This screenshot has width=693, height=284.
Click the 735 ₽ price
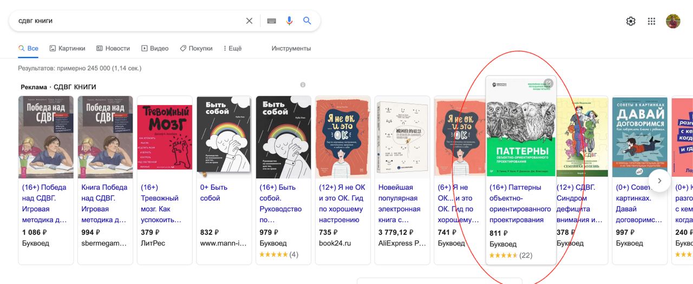(x=328, y=232)
